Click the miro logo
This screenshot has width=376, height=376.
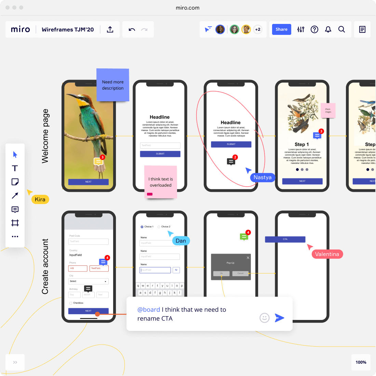click(21, 29)
